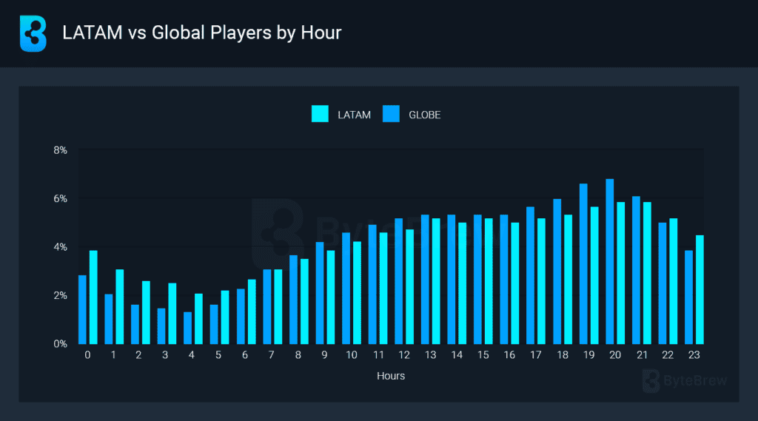Select the shortest GLOBE bar at hour 4

tap(188, 328)
